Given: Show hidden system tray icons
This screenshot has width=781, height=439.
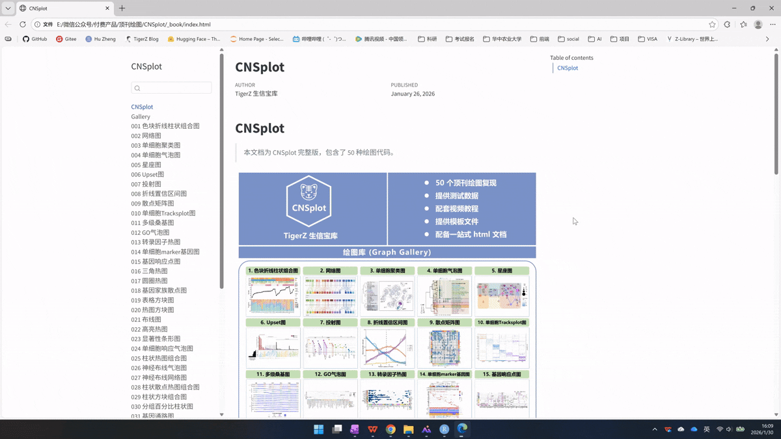Looking at the screenshot, I should click(x=655, y=429).
